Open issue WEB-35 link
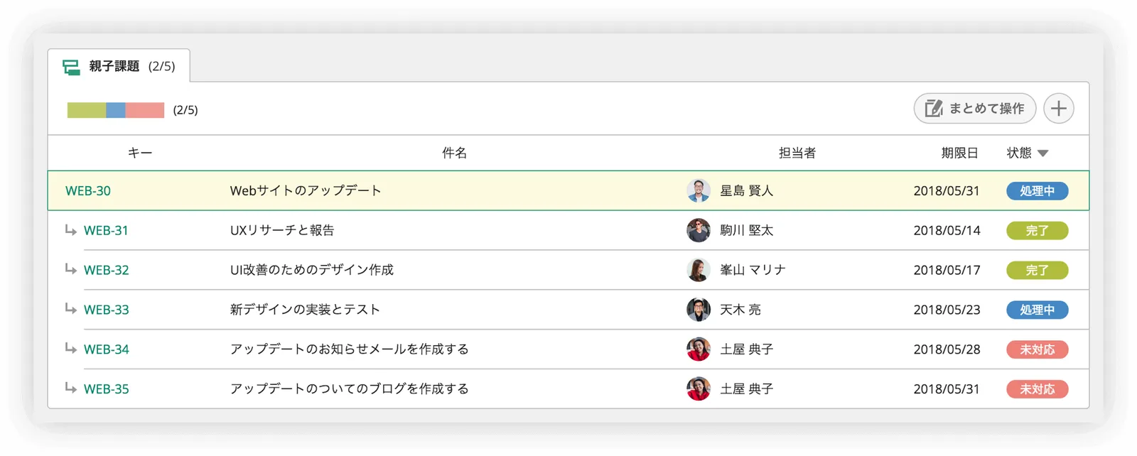This screenshot has width=1137, height=456. 107,390
